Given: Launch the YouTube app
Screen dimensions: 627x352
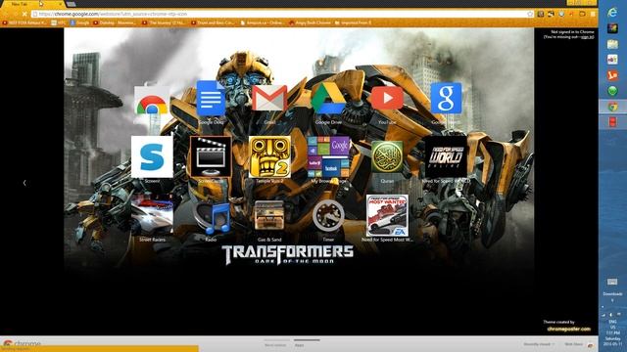Looking at the screenshot, I should tap(387, 98).
